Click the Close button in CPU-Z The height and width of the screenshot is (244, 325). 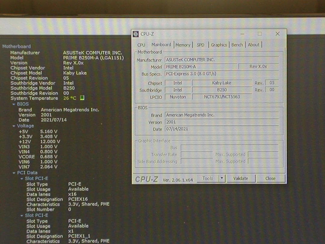271,178
